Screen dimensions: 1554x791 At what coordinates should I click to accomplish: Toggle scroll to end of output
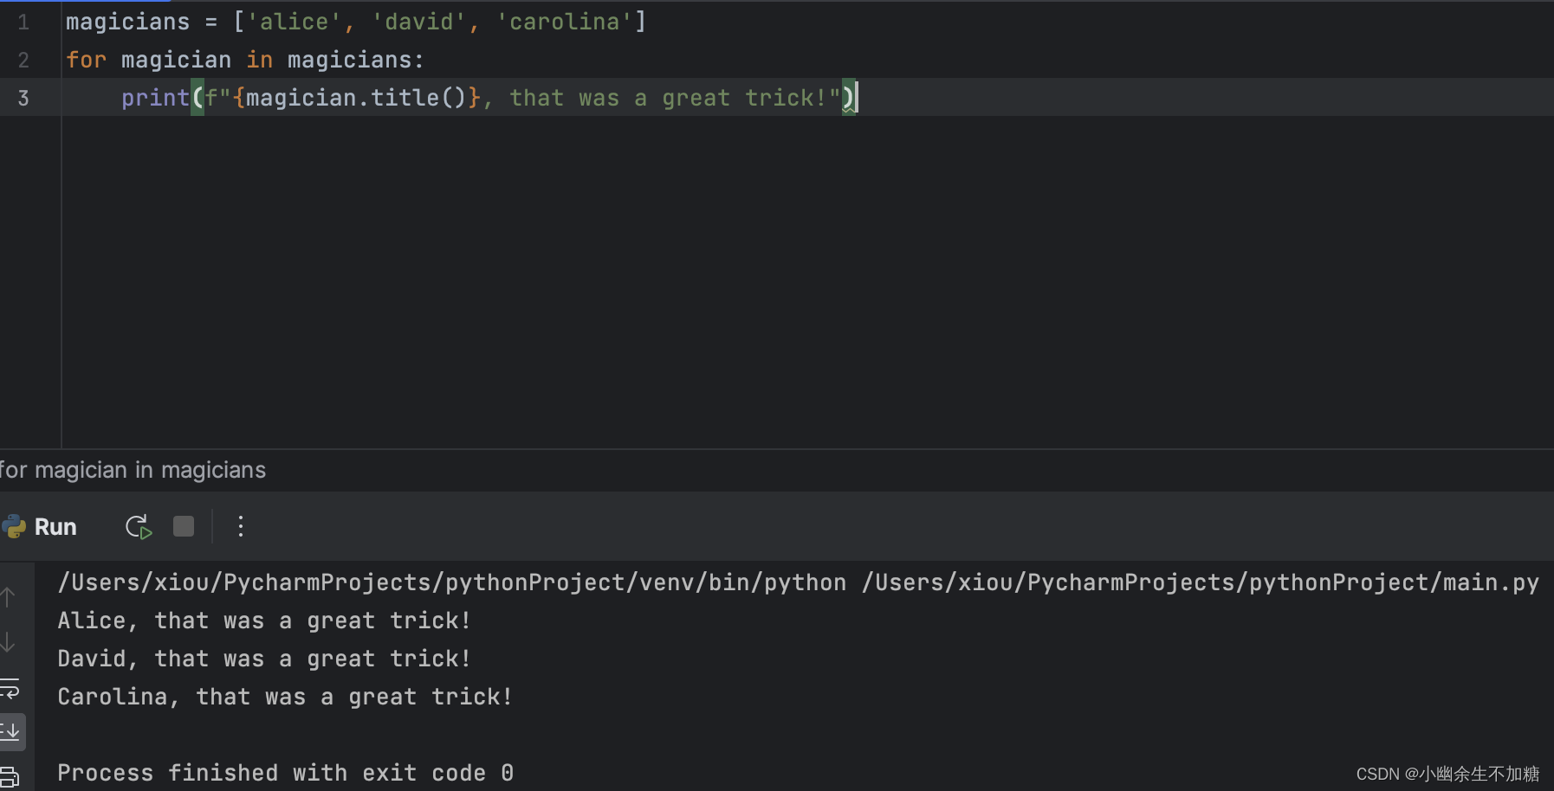click(10, 731)
